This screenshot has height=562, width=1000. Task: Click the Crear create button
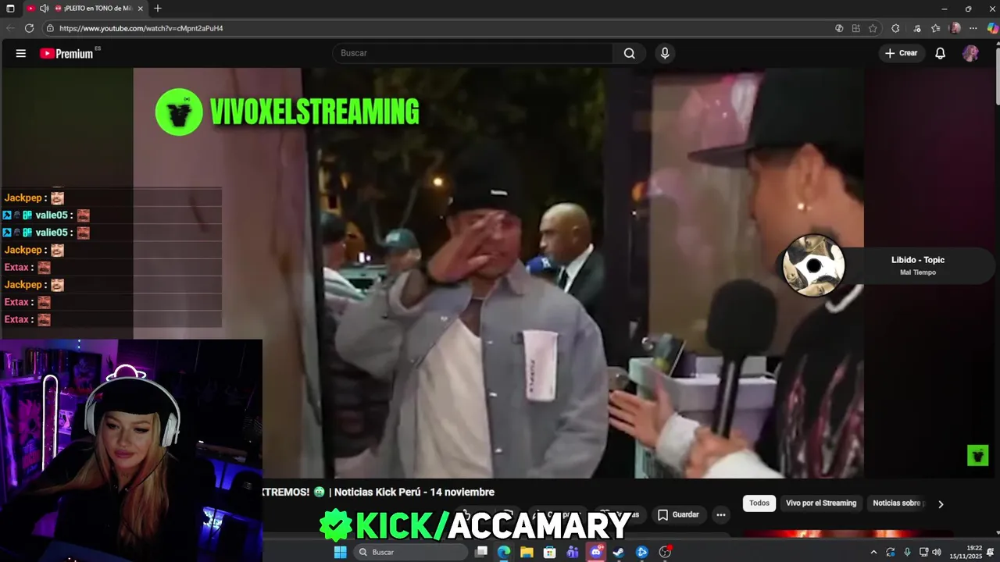901,53
